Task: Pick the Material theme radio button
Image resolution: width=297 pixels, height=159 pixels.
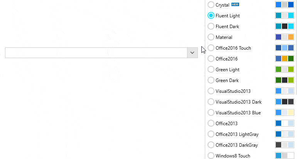Action: coord(211,37)
